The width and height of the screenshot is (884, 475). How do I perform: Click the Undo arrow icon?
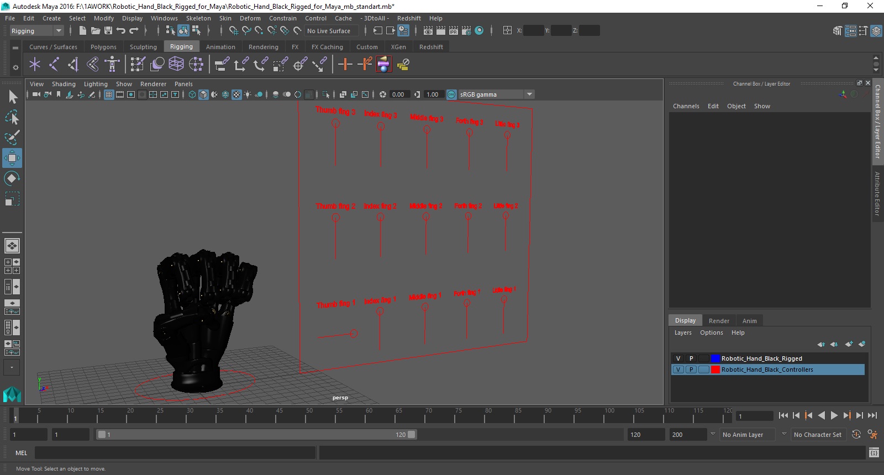coord(121,31)
